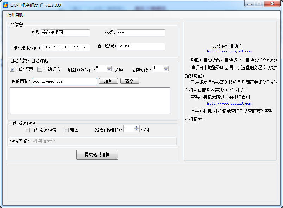Decrease 刷新页数 with down arrow
283x208 pixels.
pyautogui.click(x=166, y=70)
